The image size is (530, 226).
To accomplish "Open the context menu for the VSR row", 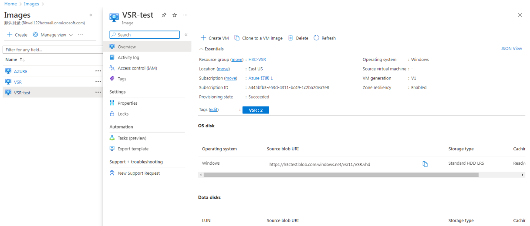I will pos(98,82).
